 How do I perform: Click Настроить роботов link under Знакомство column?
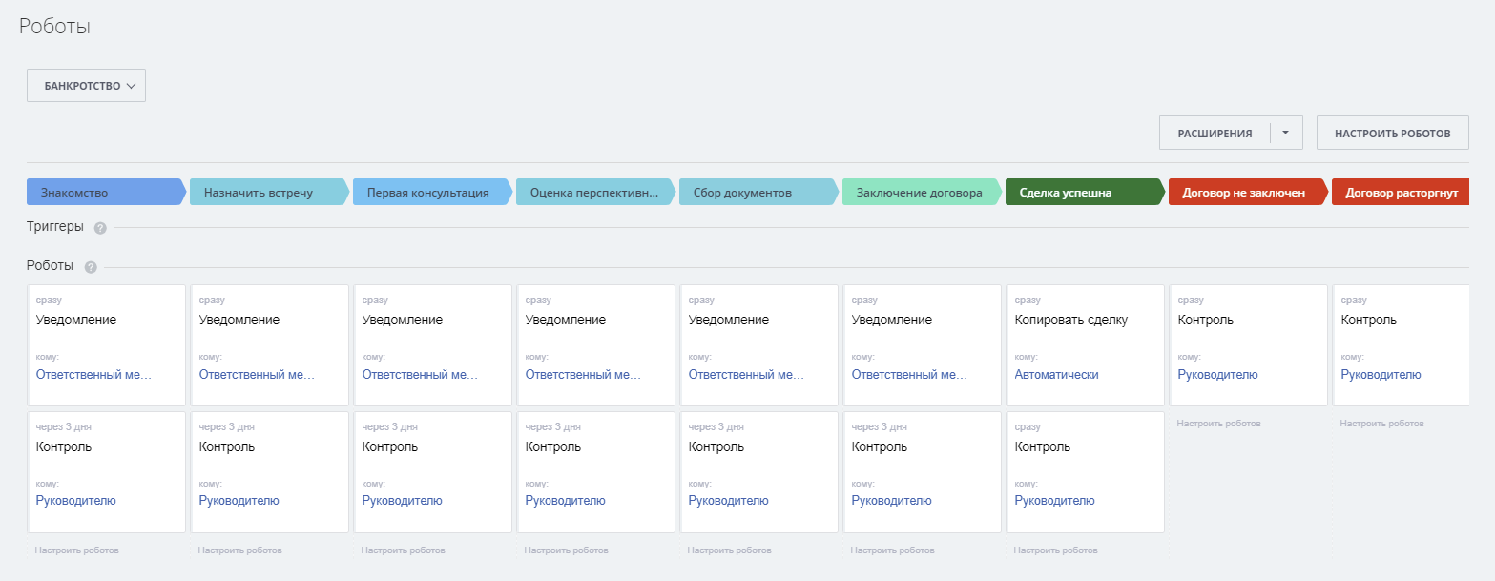point(77,550)
